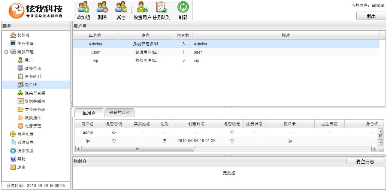Screen dimensions: 387x190
Task: Collapse the 集群管理 tree node
Action: (6, 52)
